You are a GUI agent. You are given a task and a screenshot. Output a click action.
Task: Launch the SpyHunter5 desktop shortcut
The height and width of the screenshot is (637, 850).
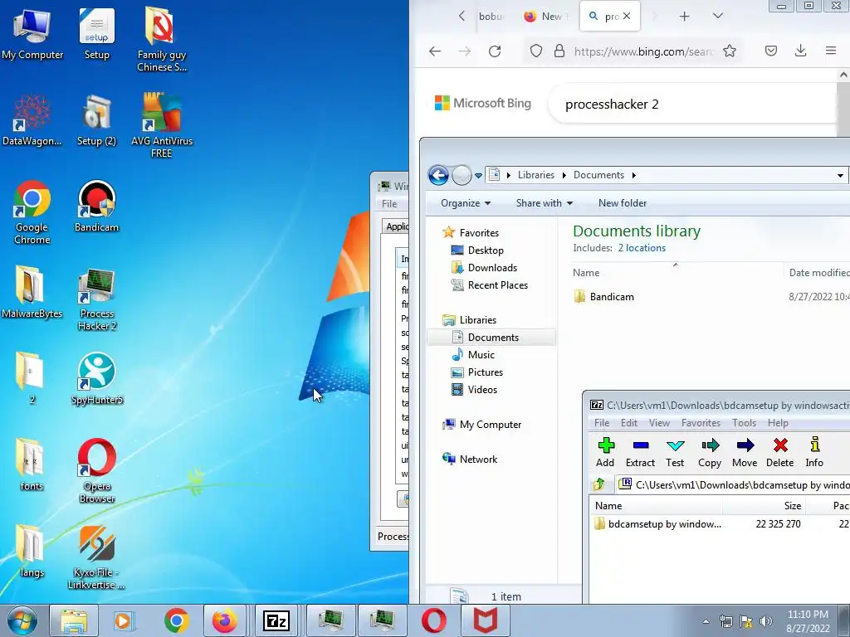pyautogui.click(x=96, y=378)
